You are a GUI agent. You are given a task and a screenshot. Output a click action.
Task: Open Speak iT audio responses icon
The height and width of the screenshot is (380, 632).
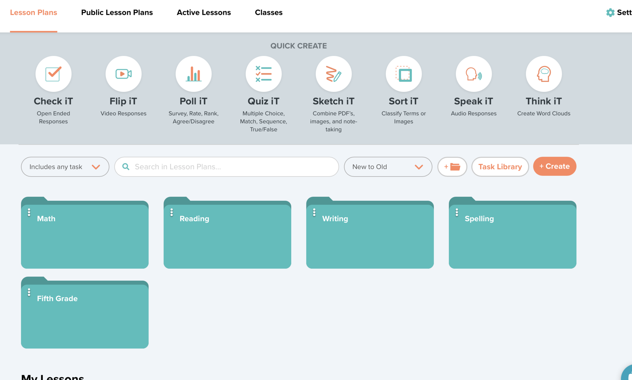coord(474,74)
